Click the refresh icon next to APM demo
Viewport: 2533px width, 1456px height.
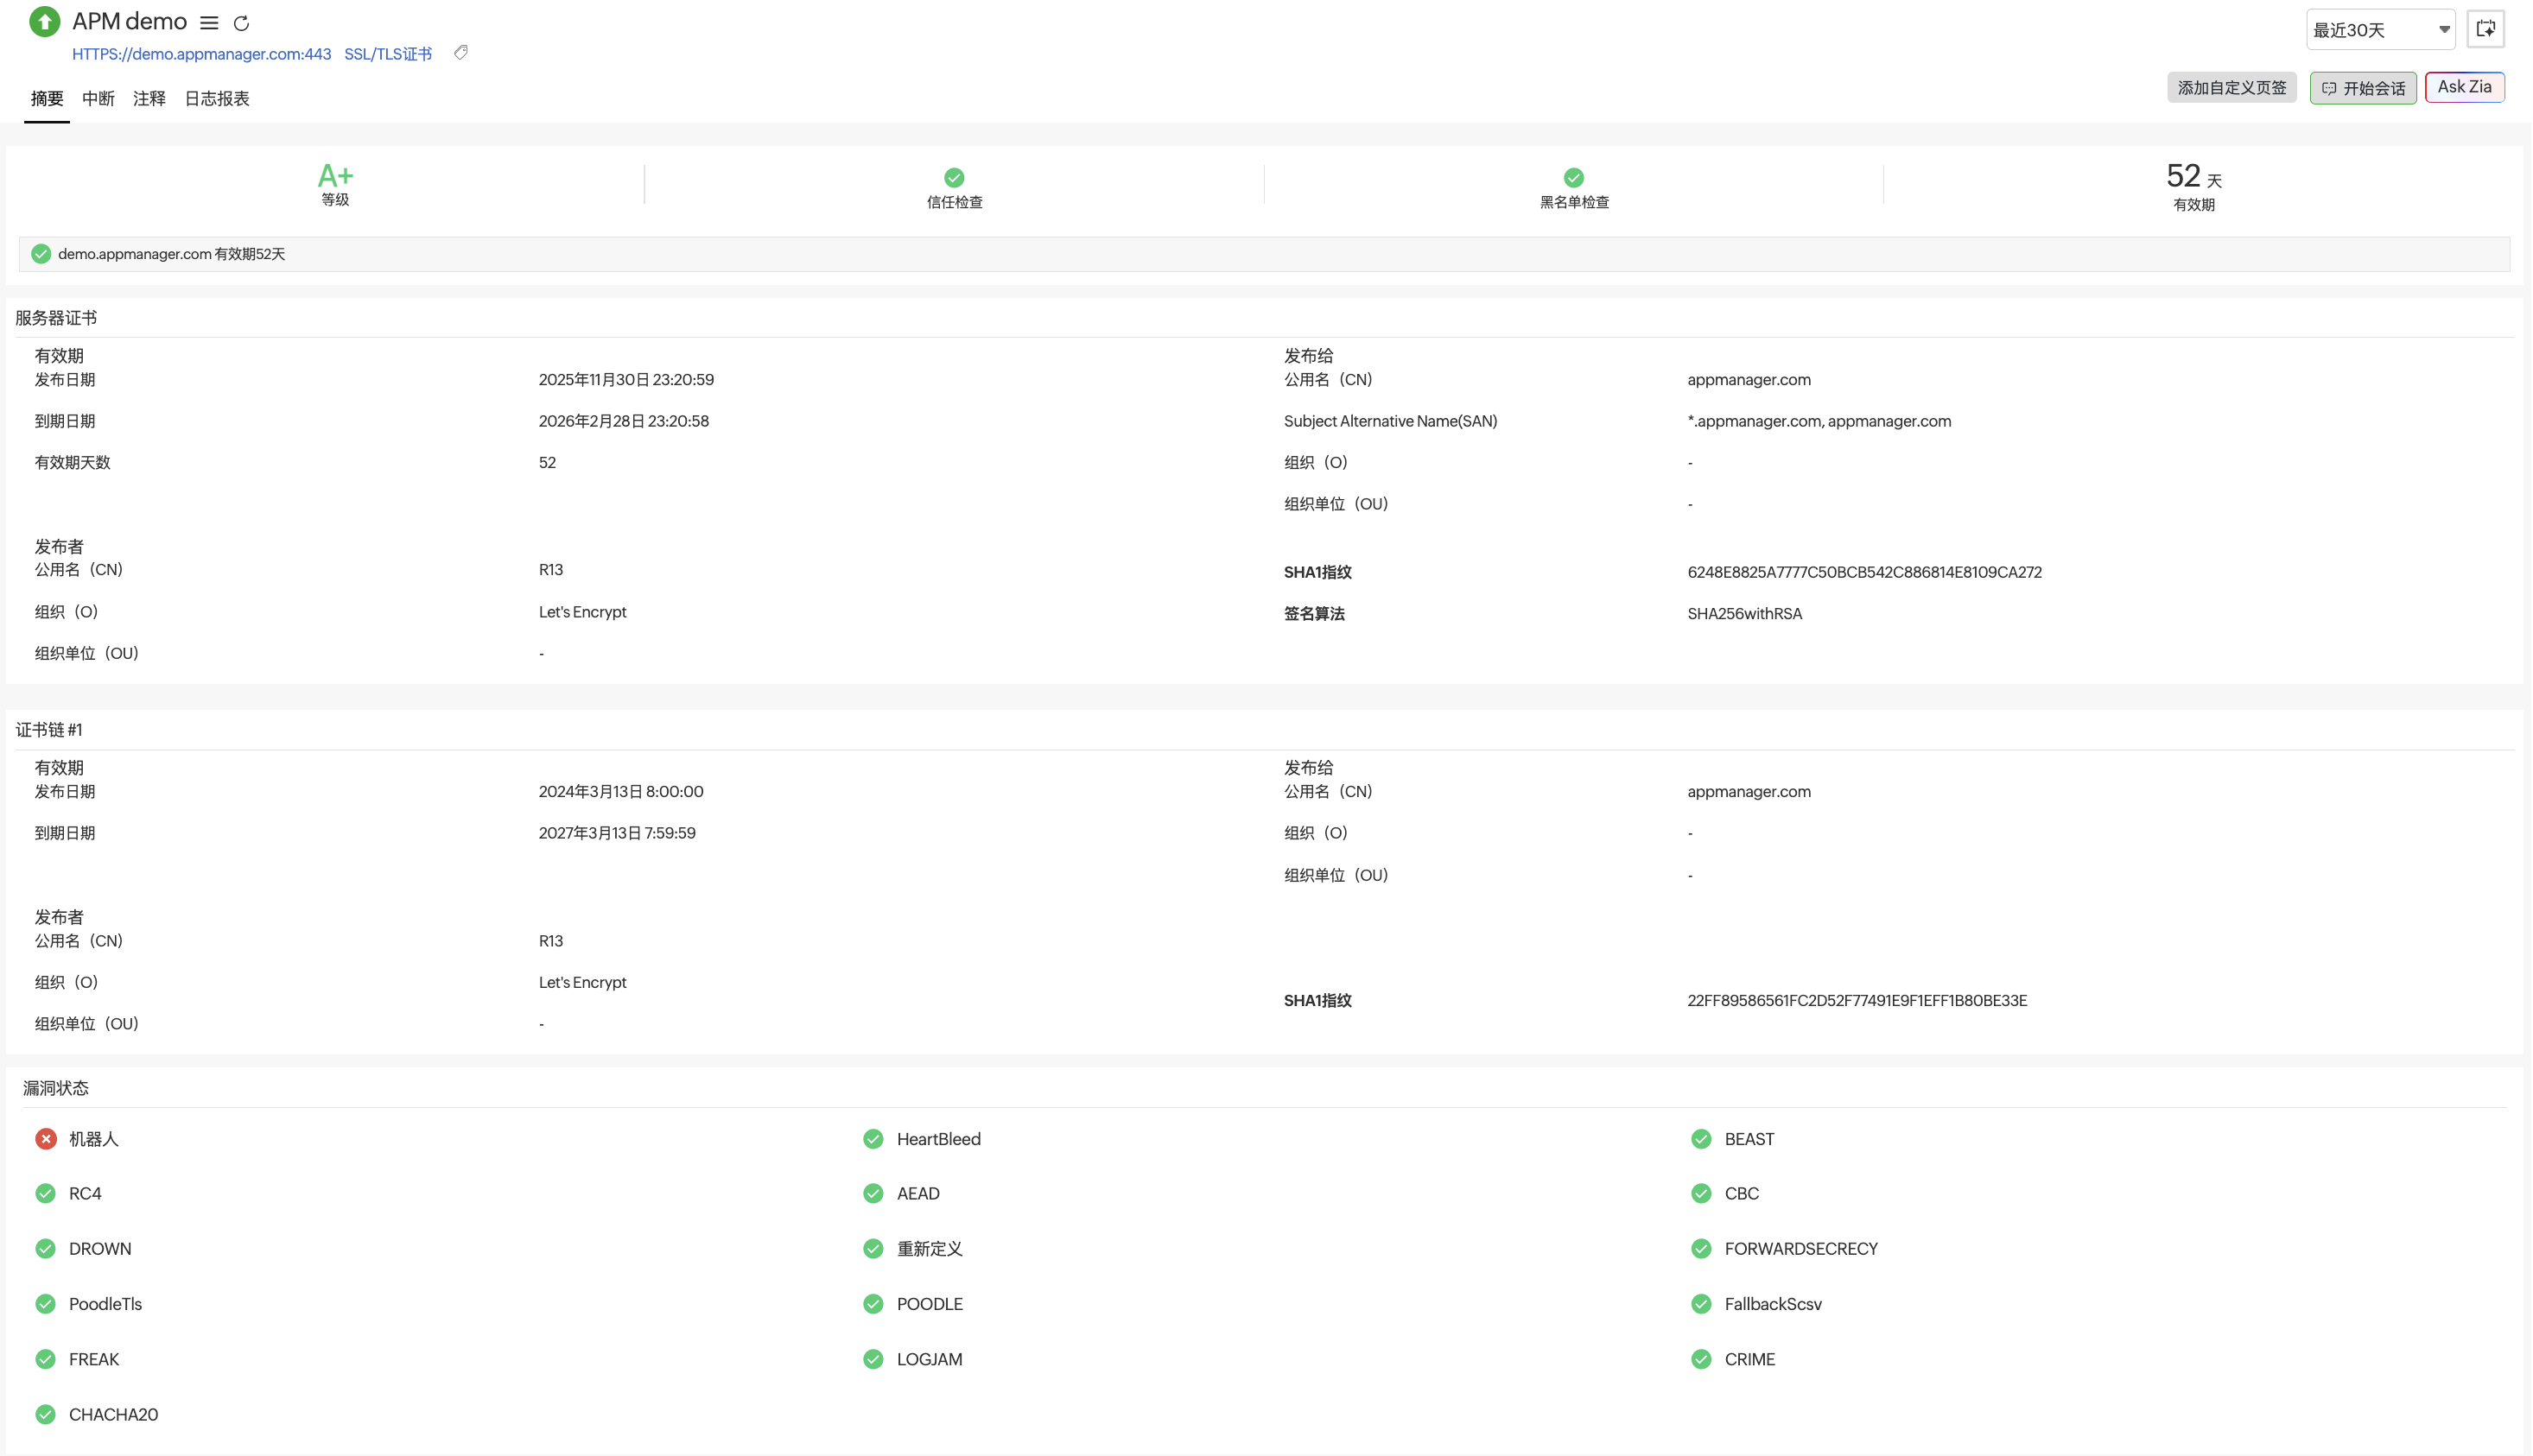click(x=241, y=23)
